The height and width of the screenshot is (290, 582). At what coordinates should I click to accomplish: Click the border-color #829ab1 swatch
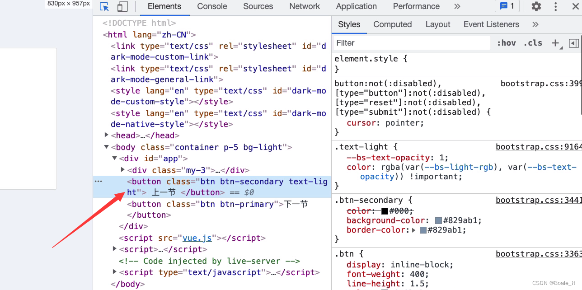click(423, 230)
